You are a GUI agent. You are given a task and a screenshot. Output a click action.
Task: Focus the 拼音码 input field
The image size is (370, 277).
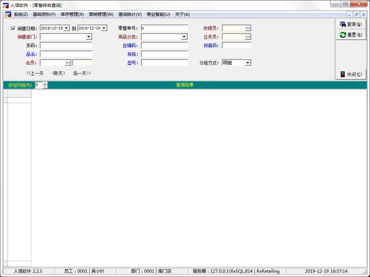[x=237, y=45]
